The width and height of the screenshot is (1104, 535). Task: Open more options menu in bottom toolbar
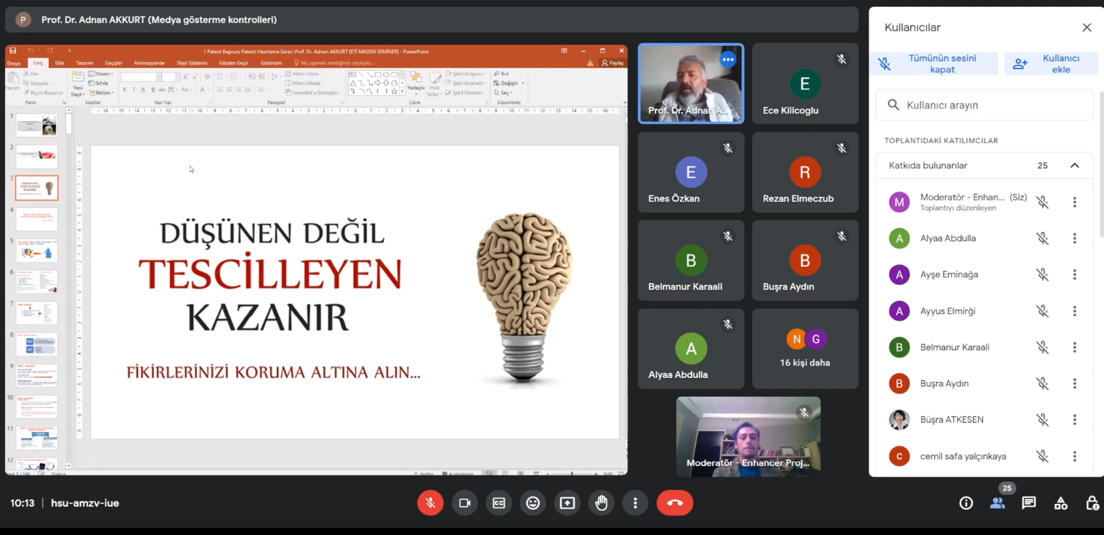[x=635, y=503]
